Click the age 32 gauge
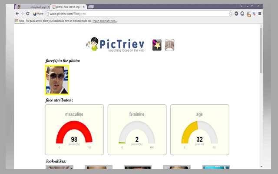The image size is (278, 174). (x=199, y=130)
